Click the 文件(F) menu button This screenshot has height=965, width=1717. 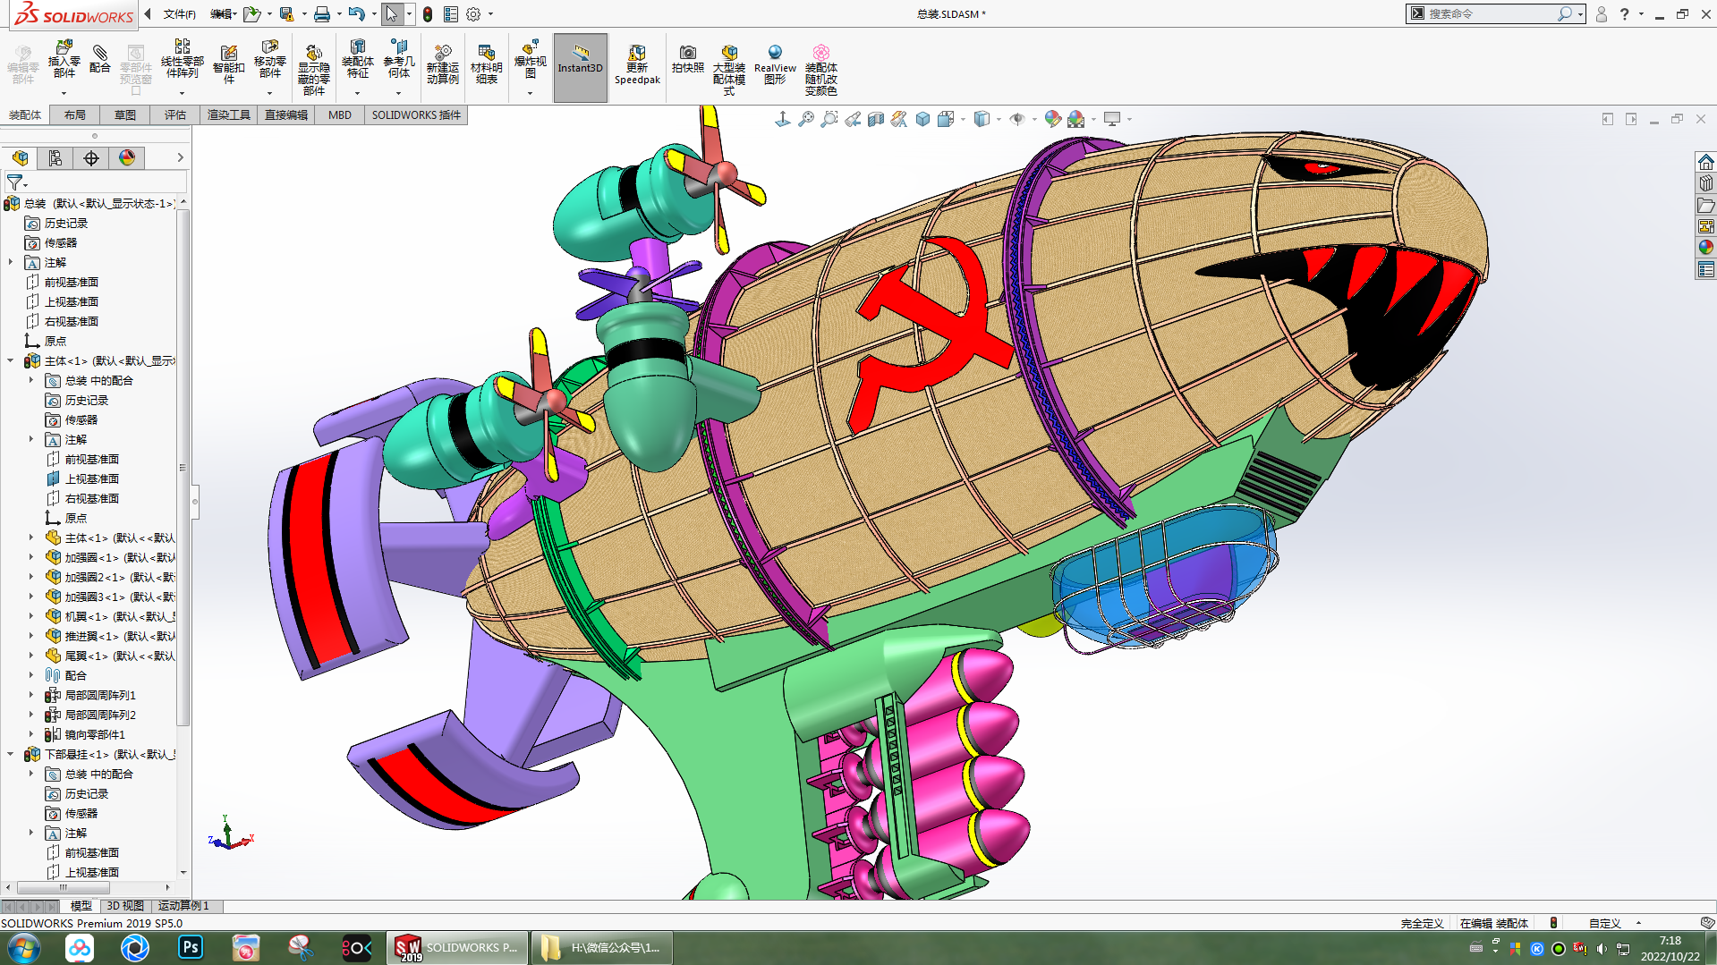[179, 13]
